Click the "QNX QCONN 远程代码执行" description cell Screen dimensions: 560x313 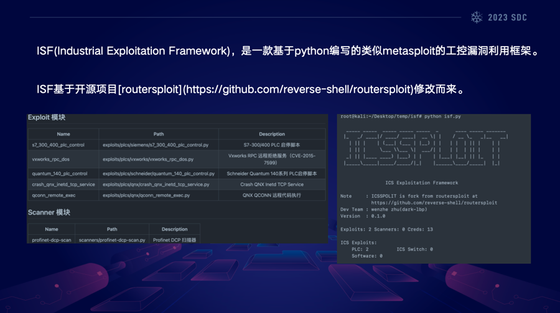click(x=272, y=195)
